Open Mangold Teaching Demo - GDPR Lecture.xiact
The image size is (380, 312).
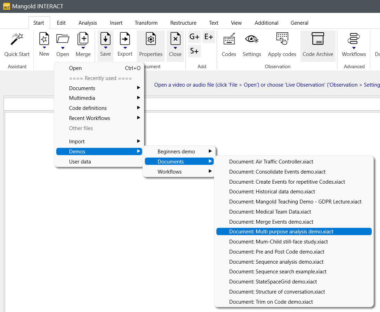294,202
